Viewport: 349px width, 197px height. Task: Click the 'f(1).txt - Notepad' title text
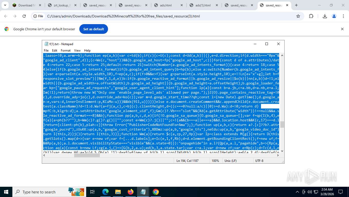tap(61, 44)
